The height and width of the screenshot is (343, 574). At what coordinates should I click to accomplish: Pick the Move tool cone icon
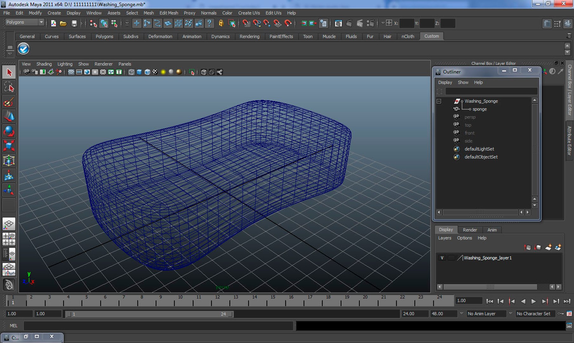9,117
